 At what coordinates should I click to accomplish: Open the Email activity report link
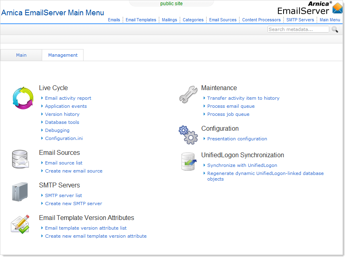click(x=68, y=98)
